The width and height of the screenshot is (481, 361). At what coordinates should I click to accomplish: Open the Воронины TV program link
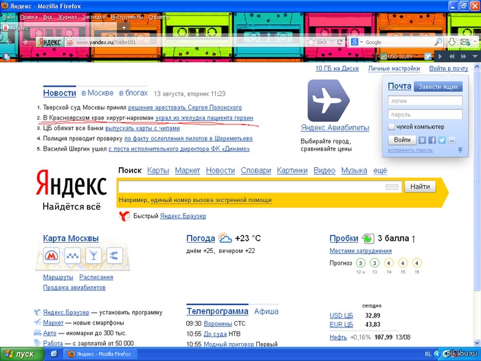tap(218, 324)
